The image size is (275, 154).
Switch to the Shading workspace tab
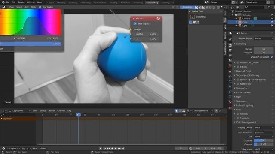(113, 3)
